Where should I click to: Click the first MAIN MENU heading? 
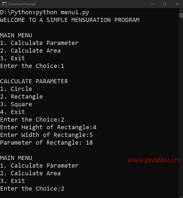pos(16,35)
